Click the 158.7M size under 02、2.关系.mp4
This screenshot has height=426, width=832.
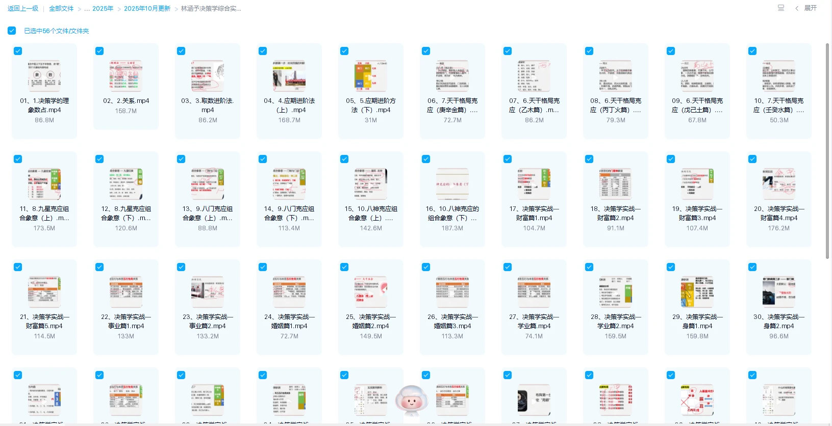pyautogui.click(x=126, y=111)
